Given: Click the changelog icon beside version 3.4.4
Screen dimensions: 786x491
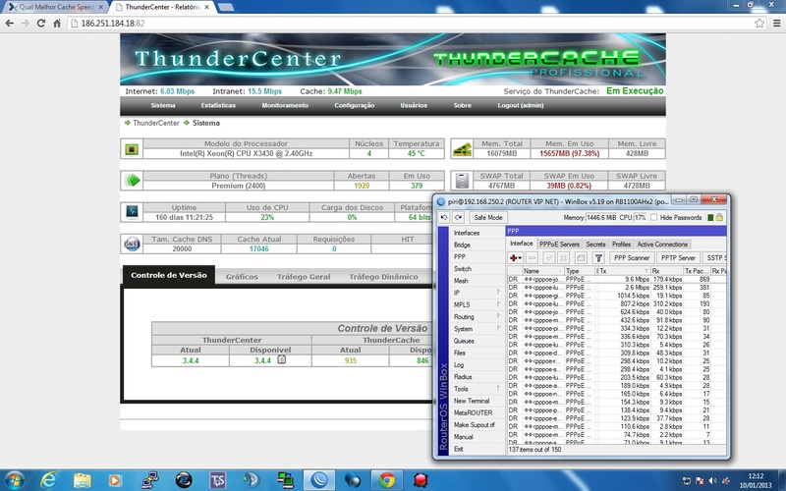Looking at the screenshot, I should tap(282, 359).
